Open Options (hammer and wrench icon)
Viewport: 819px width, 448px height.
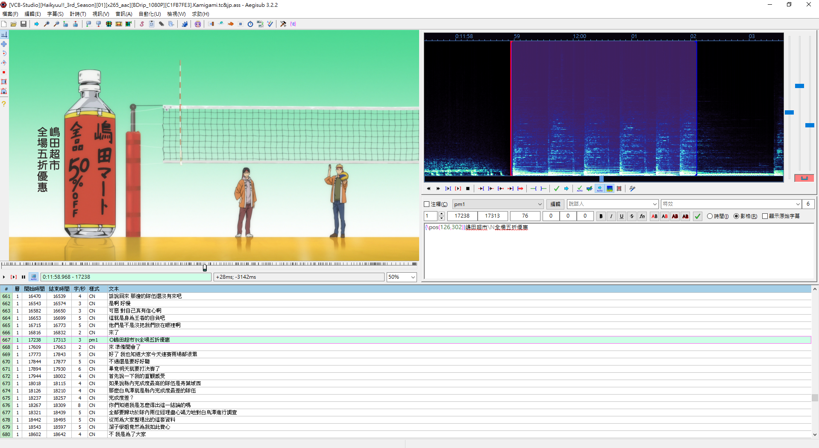283,24
